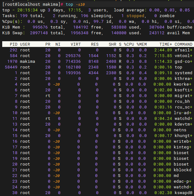Click the free memory value 104192
Screen dimensions: 194x196
click(x=81, y=27)
